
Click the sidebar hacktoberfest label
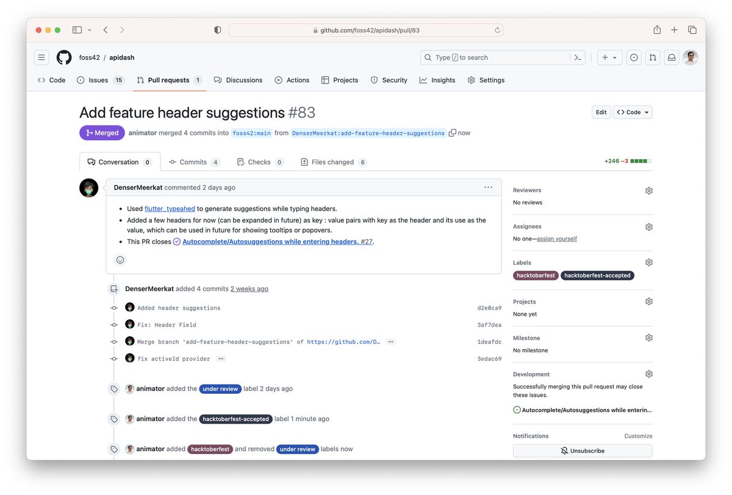coord(536,276)
